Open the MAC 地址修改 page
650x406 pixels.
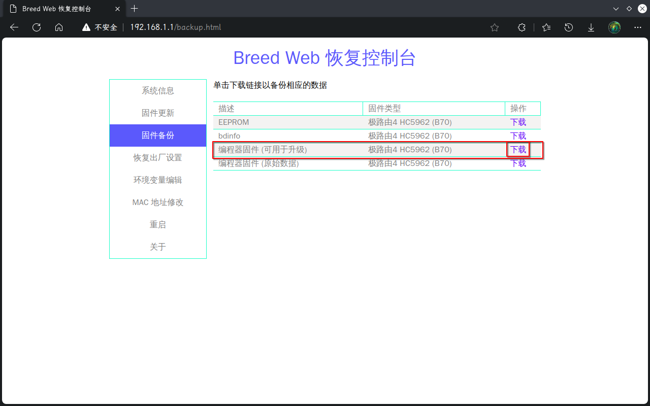click(x=157, y=202)
